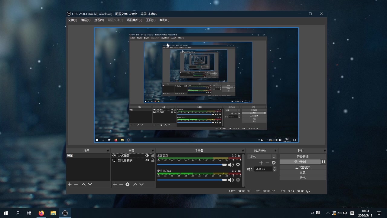Screen dimensions: 387x218
Task: Click the add transition plus icon
Action: tap(261, 163)
